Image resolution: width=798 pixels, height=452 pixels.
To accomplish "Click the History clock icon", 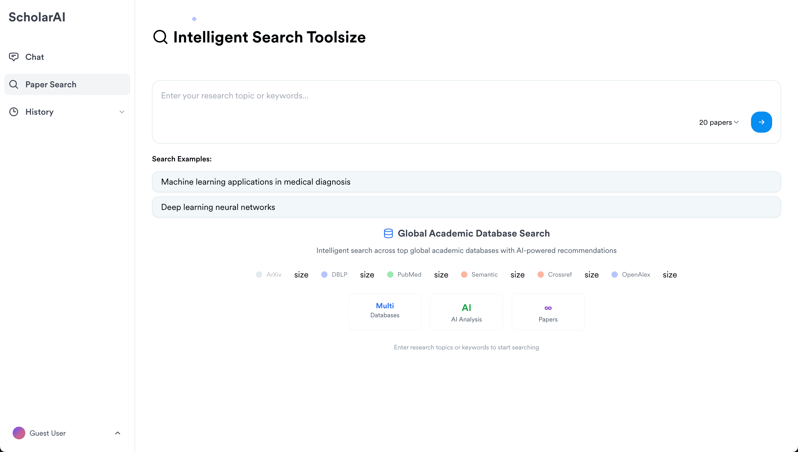I will [14, 112].
